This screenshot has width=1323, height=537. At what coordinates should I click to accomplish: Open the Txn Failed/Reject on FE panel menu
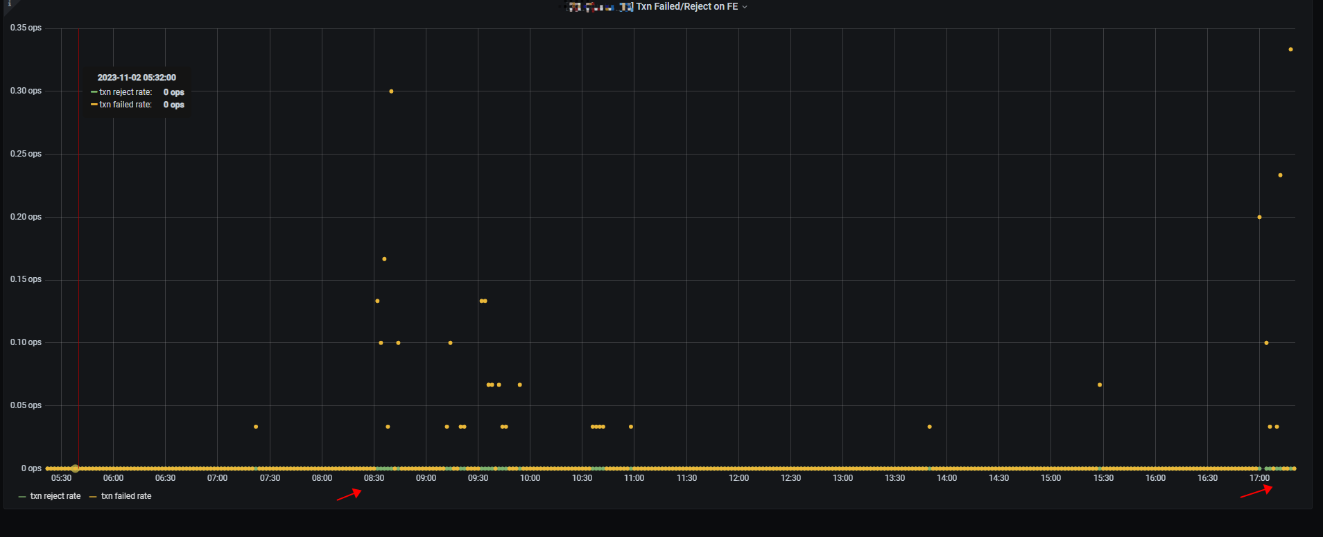(686, 7)
